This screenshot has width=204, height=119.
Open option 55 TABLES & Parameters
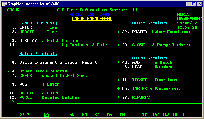coord(148,89)
